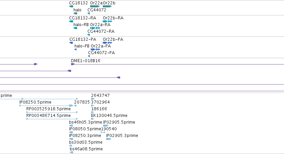This screenshot has width=284, height=154.
Task: Click the DME1-018B16 label text
Action: coord(86,61)
